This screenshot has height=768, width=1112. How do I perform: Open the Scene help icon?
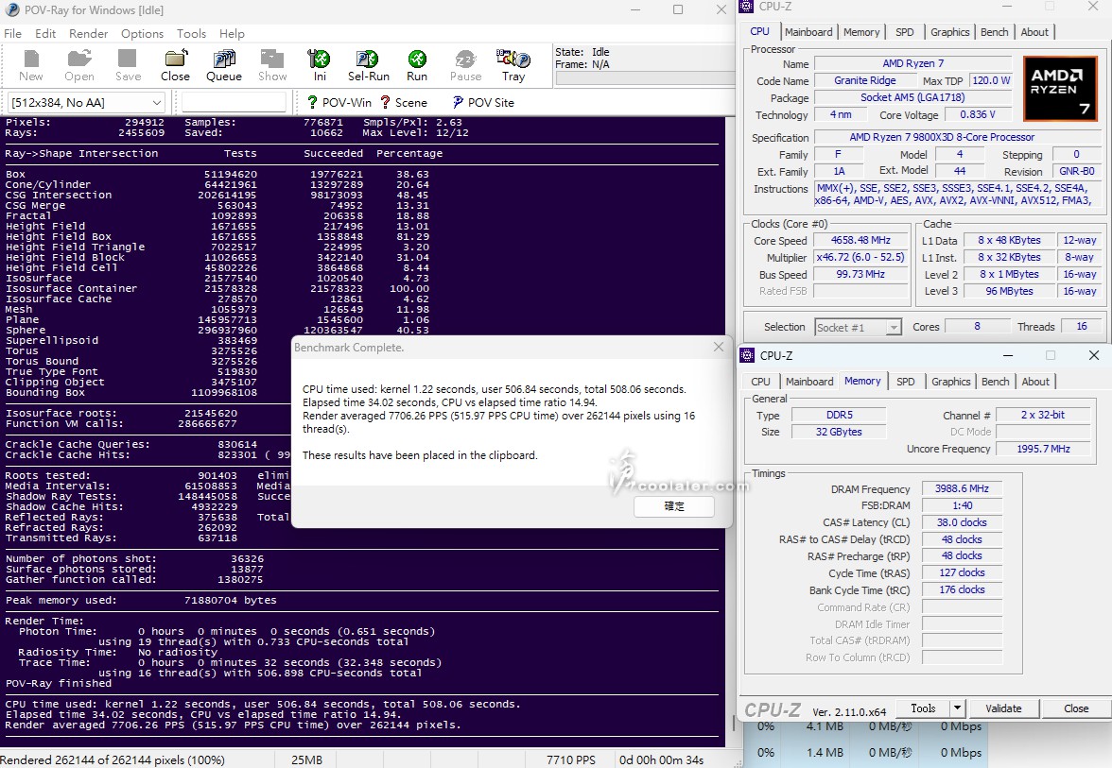[403, 103]
